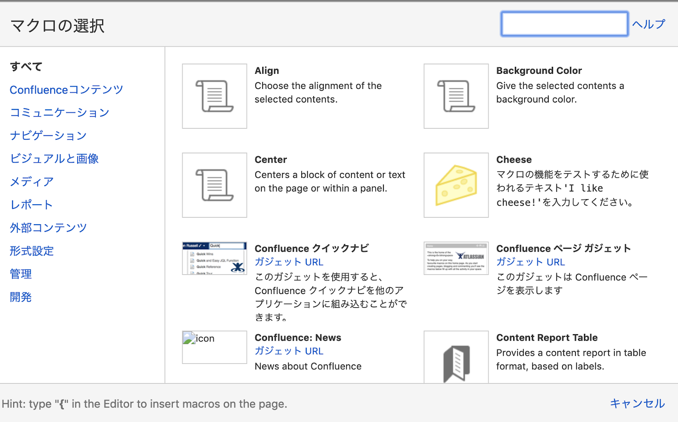Select the ビジュアルと画像 category
The height and width of the screenshot is (422, 678).
pos(54,158)
